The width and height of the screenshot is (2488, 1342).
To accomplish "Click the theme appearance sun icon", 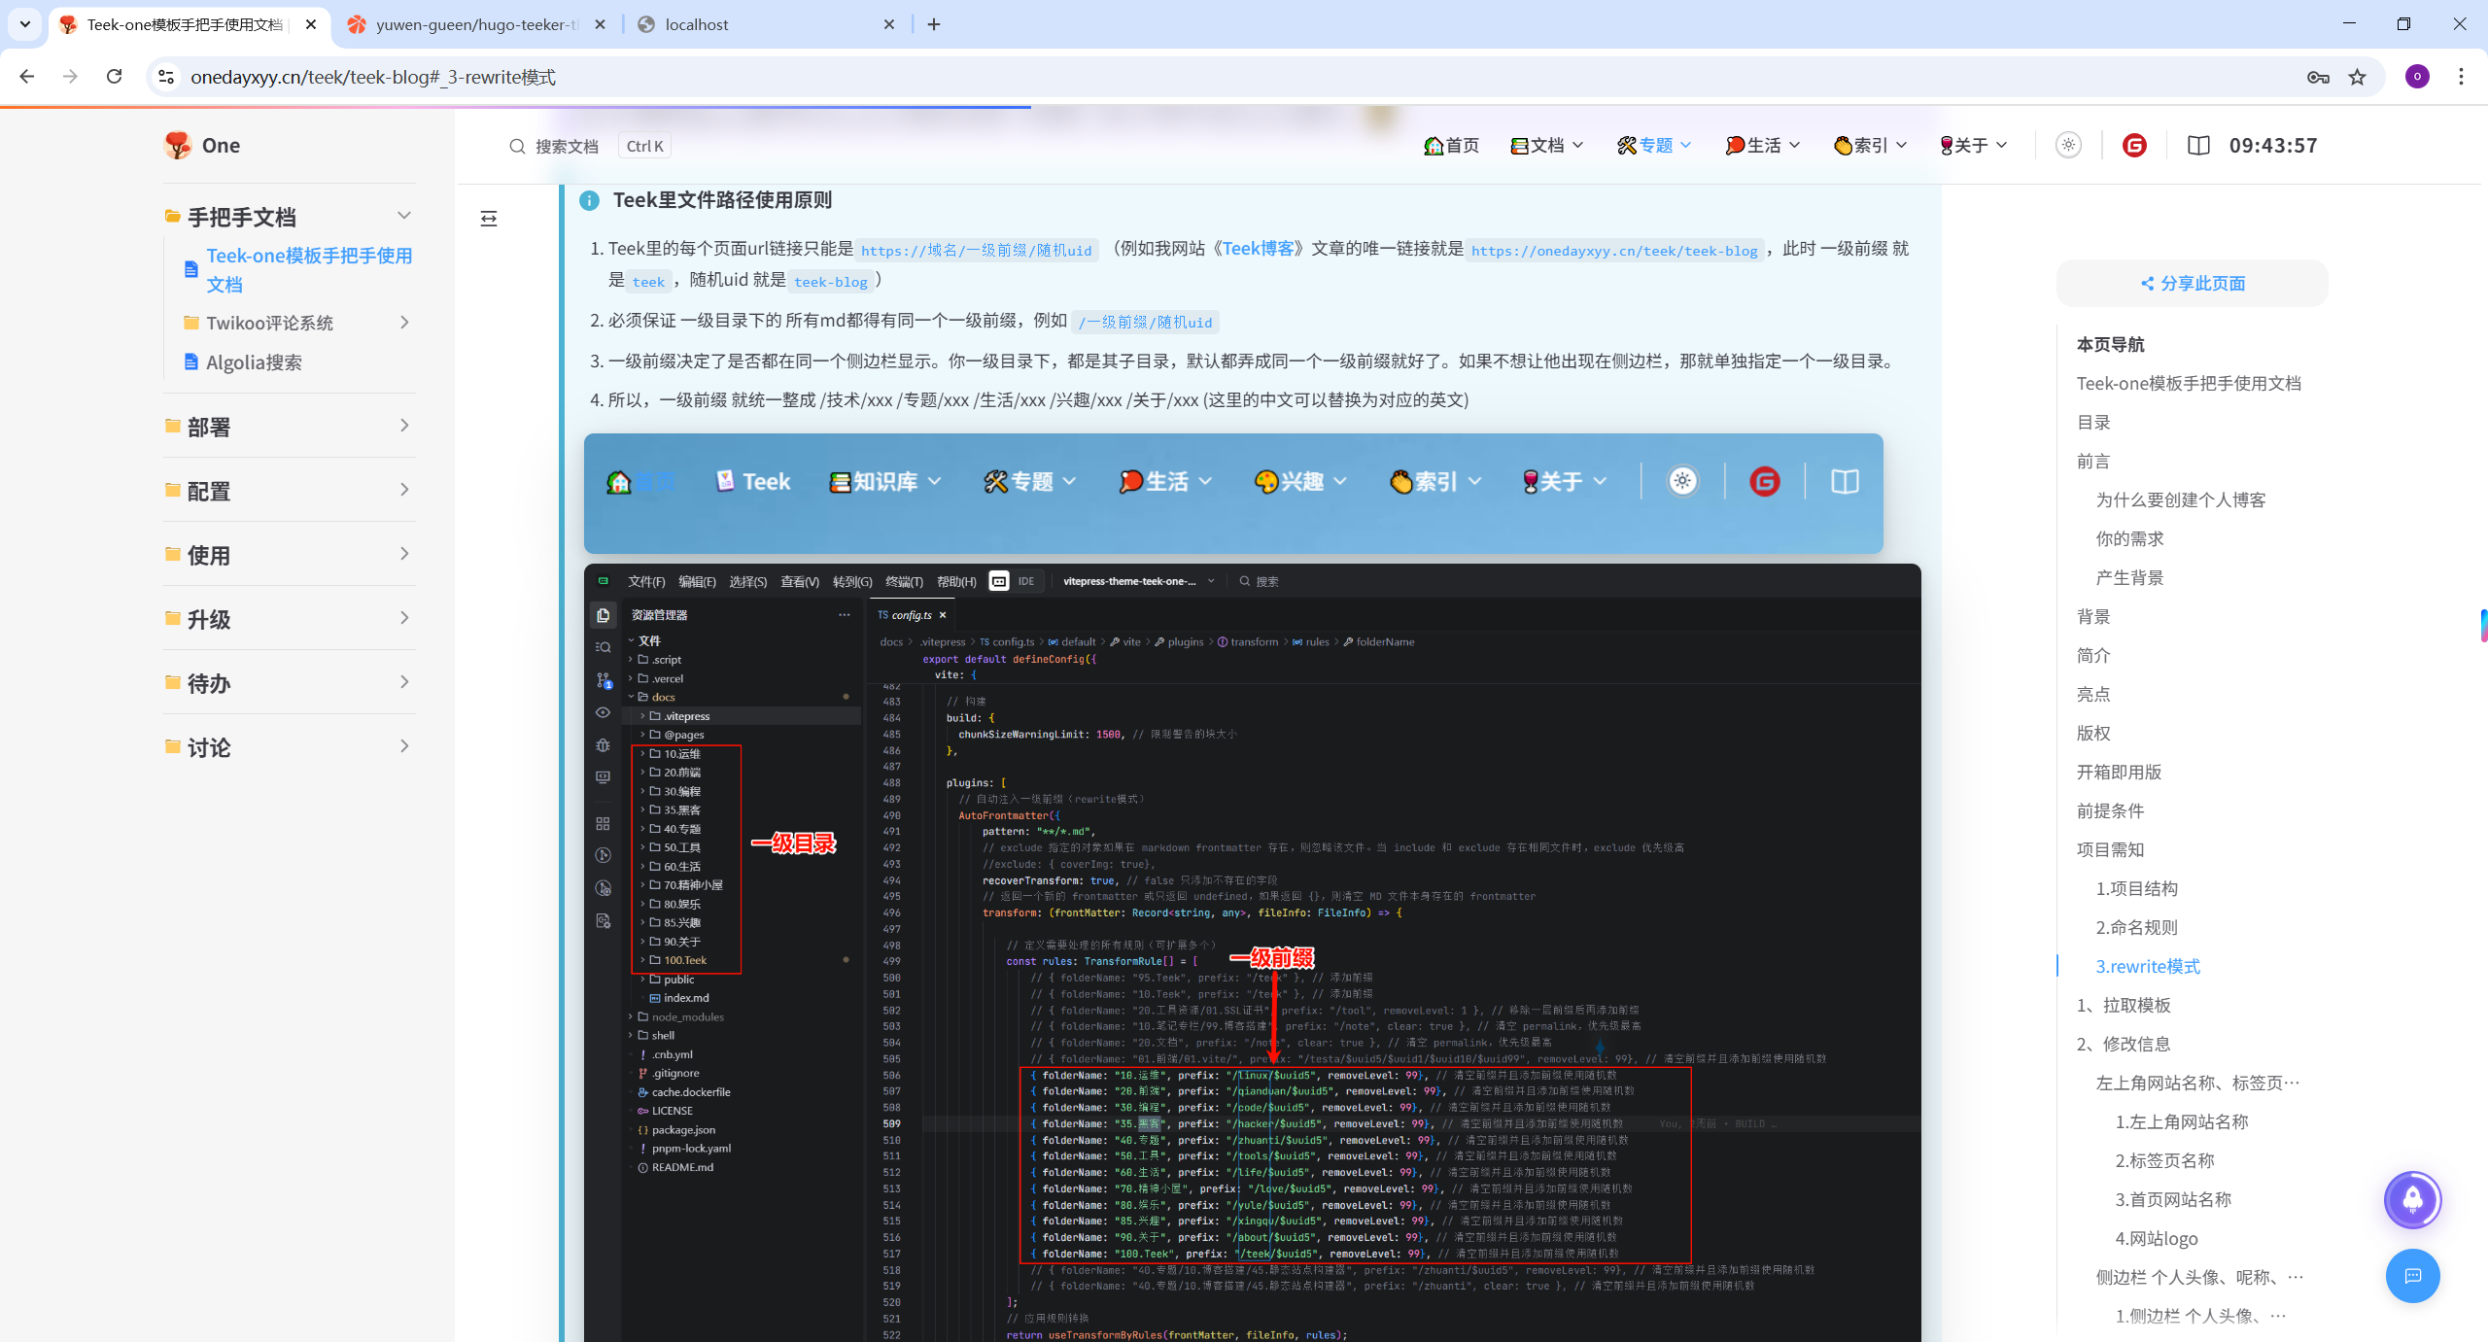I will 2068,146.
